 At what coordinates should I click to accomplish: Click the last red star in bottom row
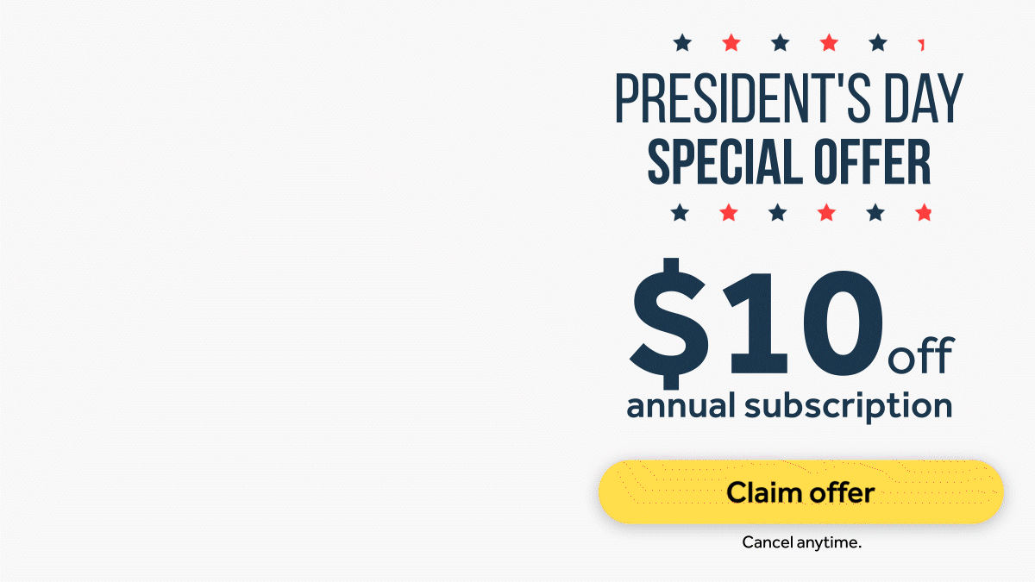tap(924, 212)
